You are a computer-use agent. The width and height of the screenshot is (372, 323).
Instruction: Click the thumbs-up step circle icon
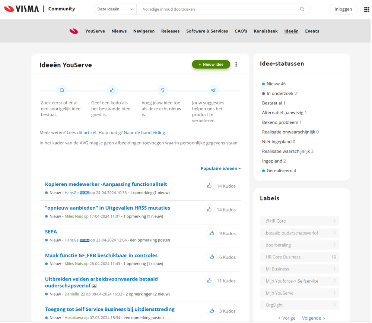(x=112, y=90)
